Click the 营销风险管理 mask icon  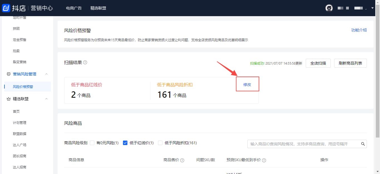(x=8, y=74)
